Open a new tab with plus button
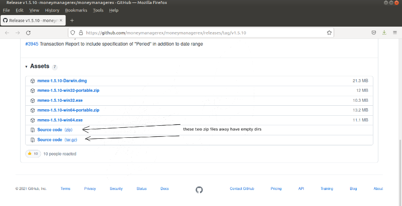 72,21
